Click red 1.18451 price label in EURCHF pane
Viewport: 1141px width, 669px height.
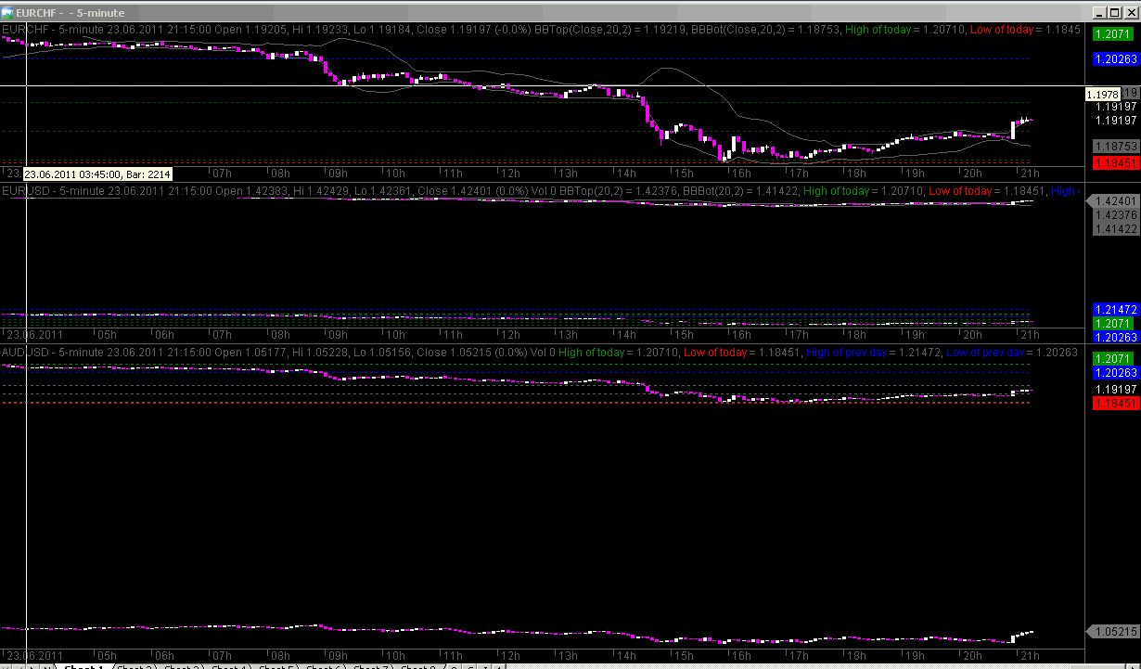[x=1115, y=162]
